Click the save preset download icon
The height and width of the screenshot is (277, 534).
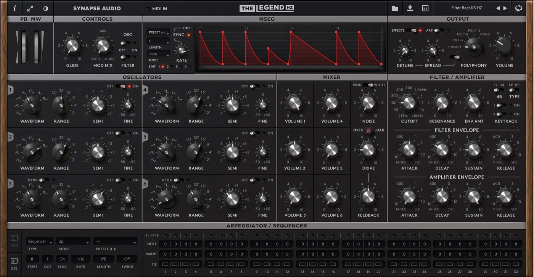pos(410,8)
